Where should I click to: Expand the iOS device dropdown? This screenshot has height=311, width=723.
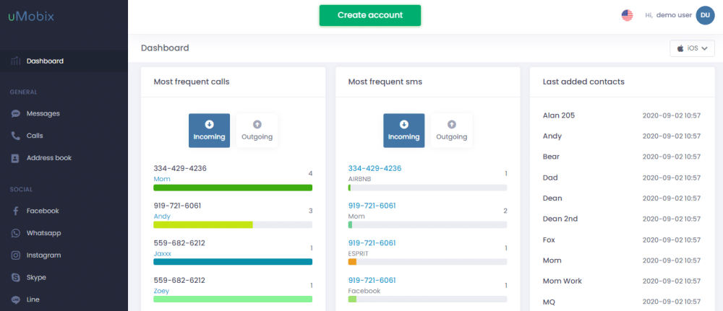692,48
